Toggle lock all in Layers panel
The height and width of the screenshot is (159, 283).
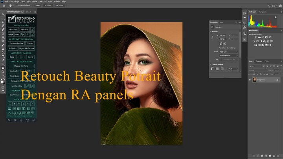(x=267, y=74)
